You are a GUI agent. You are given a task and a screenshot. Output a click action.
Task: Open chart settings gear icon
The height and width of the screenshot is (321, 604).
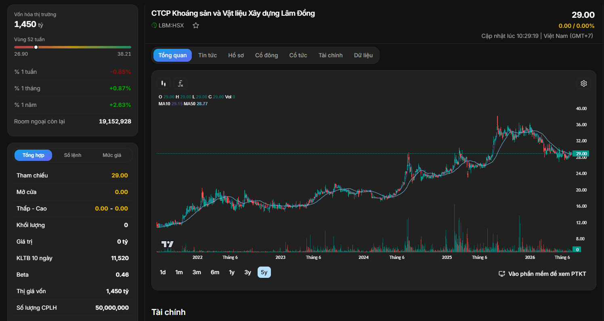point(583,83)
